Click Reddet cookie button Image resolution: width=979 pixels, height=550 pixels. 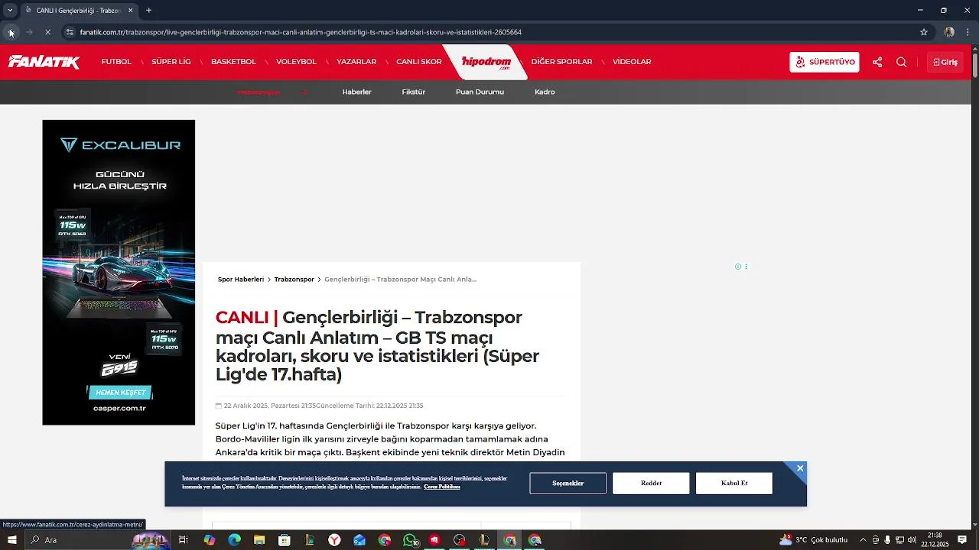(x=651, y=484)
